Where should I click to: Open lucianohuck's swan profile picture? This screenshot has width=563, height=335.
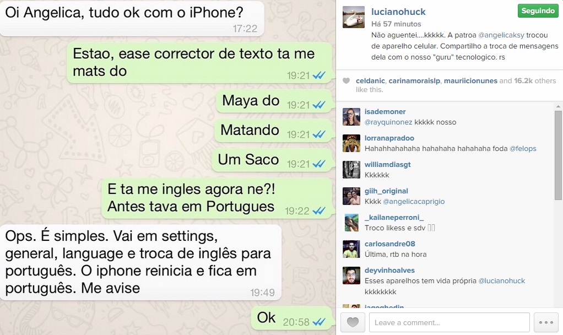click(x=354, y=17)
